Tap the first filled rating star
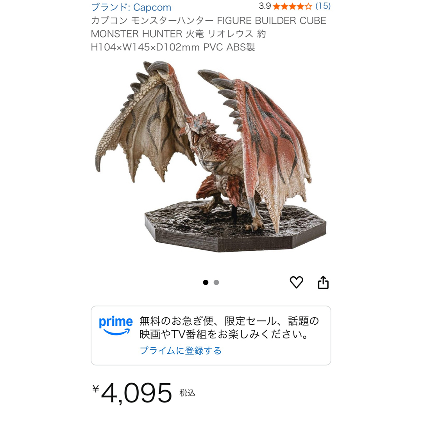 pyautogui.click(x=276, y=6)
